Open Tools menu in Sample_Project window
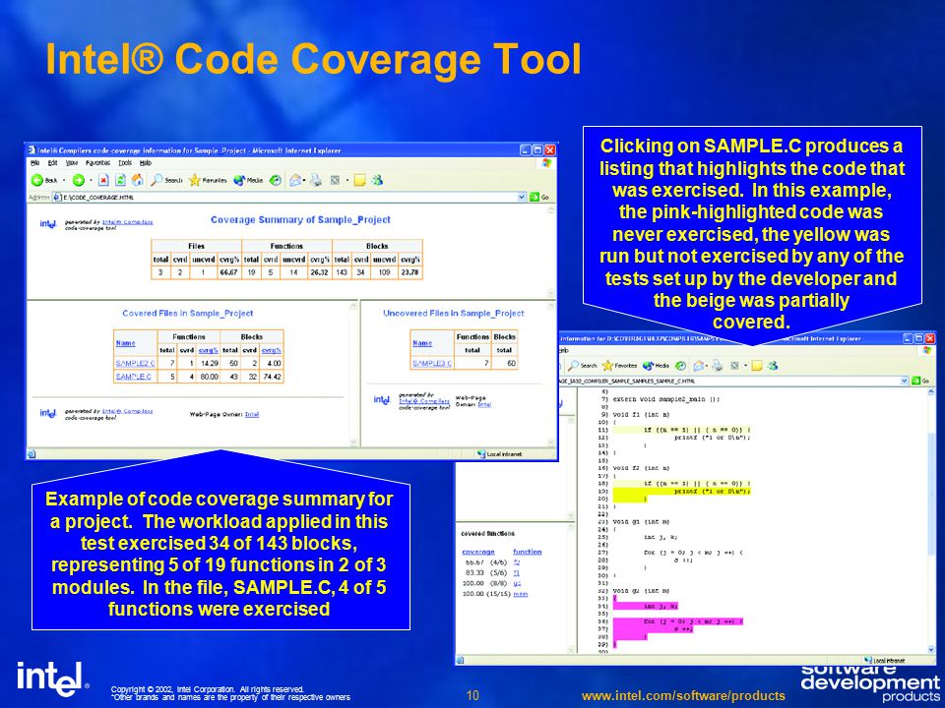The width and height of the screenshot is (945, 708). coord(125,162)
